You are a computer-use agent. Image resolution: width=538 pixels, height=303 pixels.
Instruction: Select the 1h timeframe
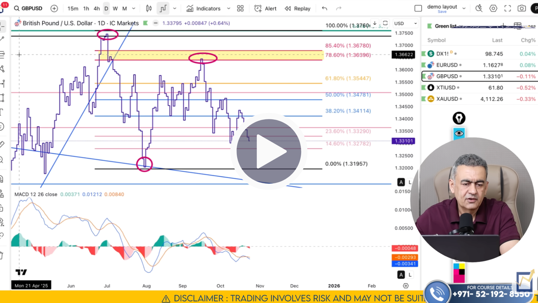coord(86,9)
